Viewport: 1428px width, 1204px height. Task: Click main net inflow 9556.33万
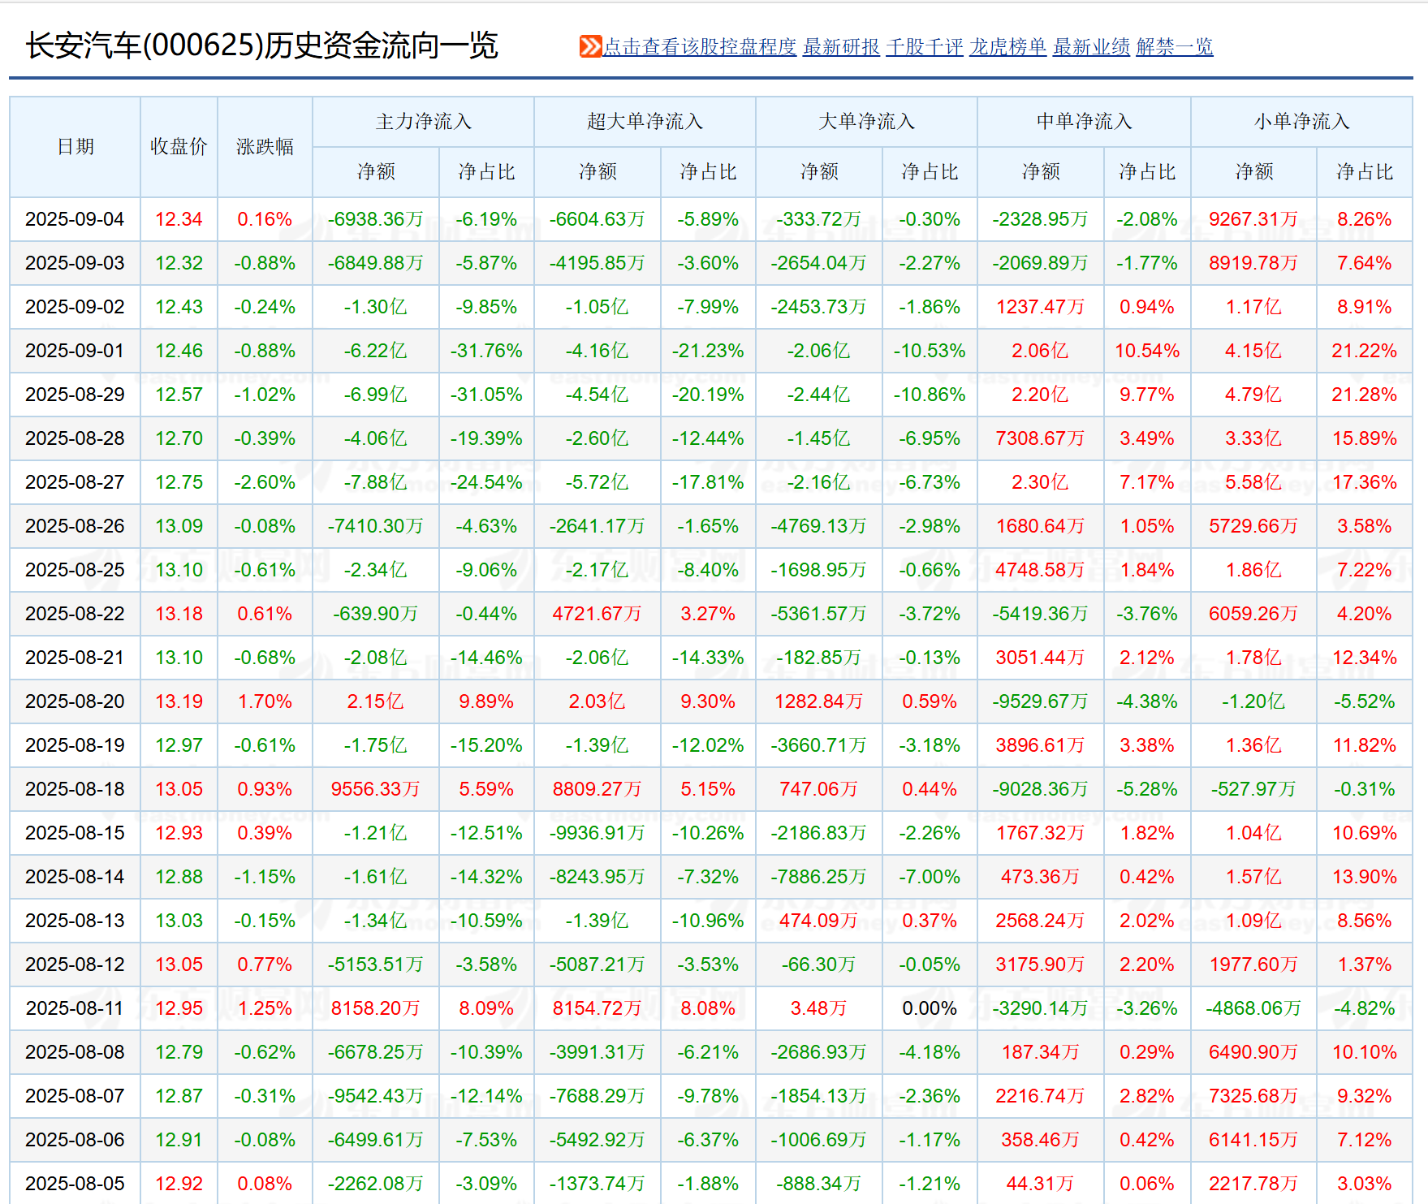376,789
